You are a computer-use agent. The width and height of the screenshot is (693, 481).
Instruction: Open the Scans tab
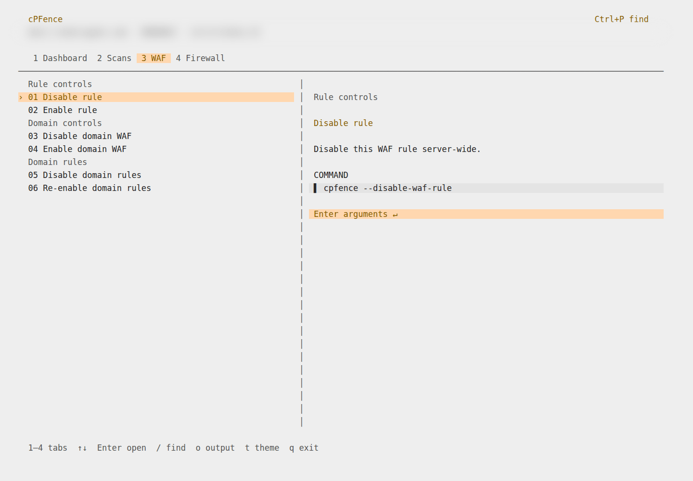[x=114, y=58]
